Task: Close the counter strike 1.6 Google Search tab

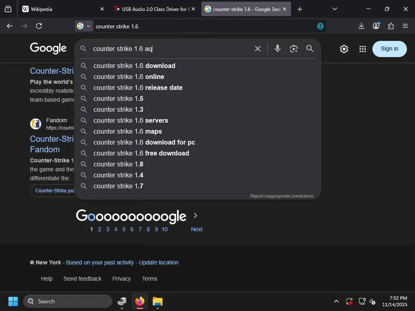Action: click(x=285, y=9)
